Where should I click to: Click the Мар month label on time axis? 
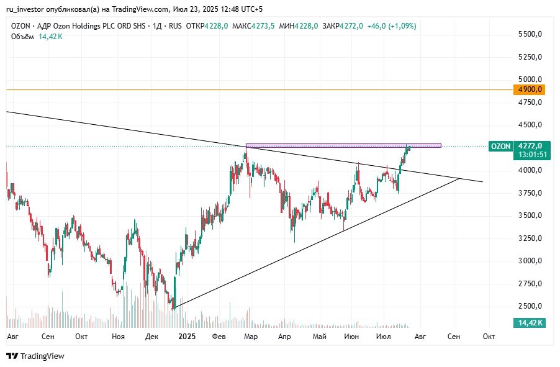(x=251, y=337)
